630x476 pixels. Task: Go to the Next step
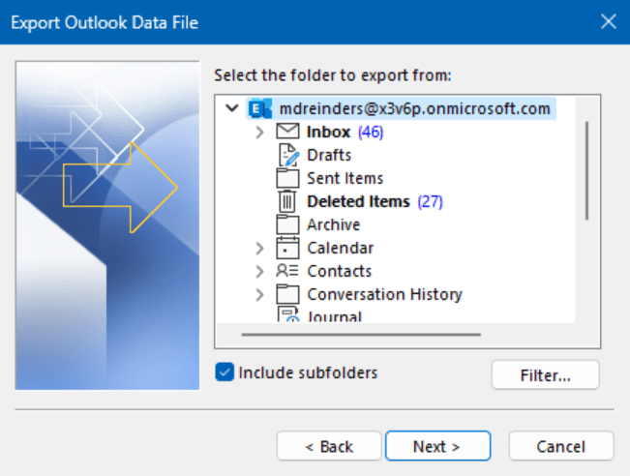[437, 446]
